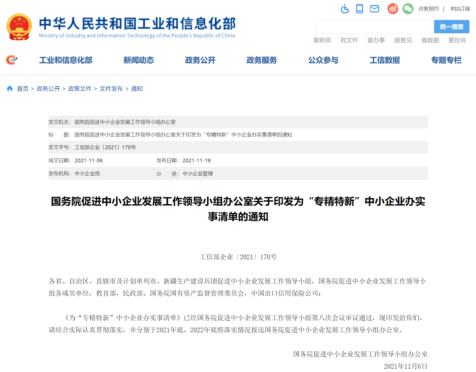Viewport: 476px width, 372px height.
Task: Click the search input field
Action: (375, 27)
